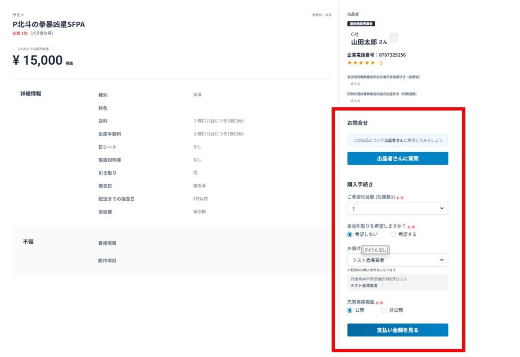Select 公開 for sales record listing
The image size is (520, 357).
pos(350,310)
